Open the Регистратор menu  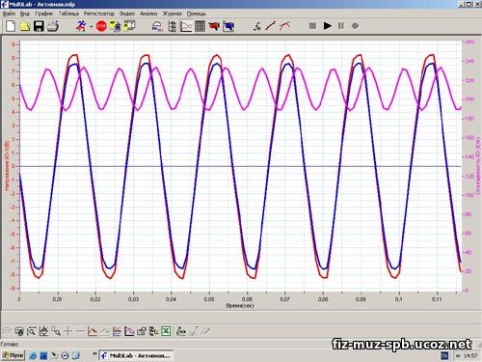click(x=99, y=14)
